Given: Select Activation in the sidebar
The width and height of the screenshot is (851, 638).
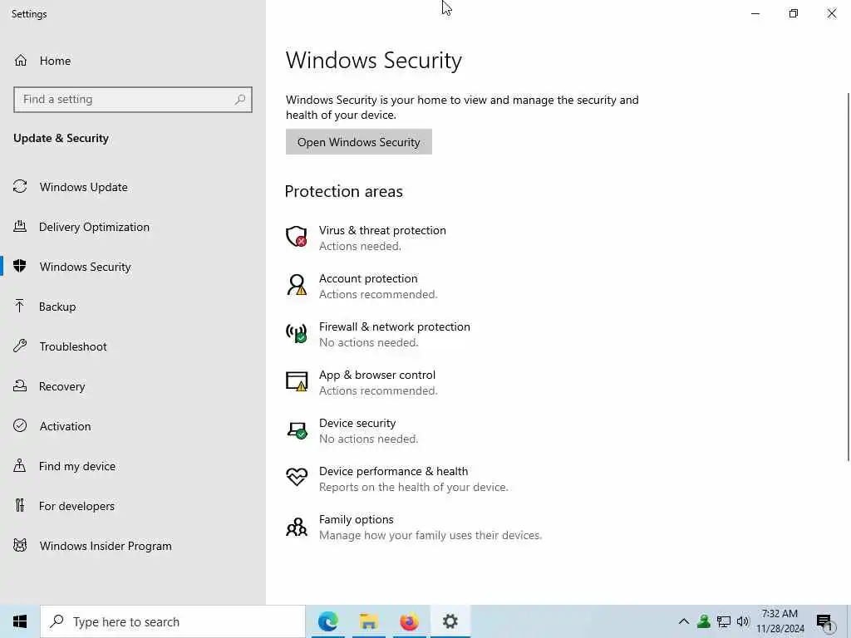Looking at the screenshot, I should (x=133, y=426).
